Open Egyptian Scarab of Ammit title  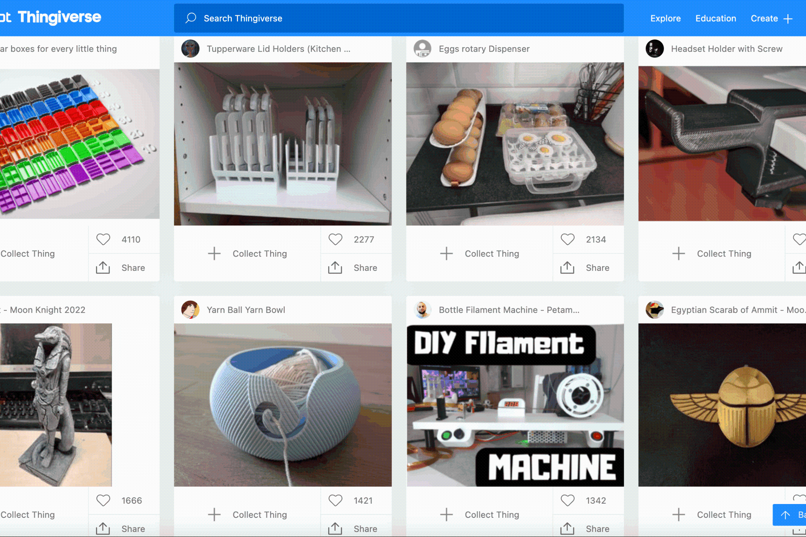[738, 310]
